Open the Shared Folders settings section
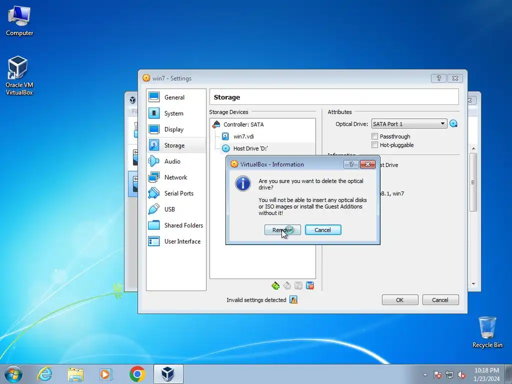Viewport: 512px width, 384px height. (x=176, y=225)
